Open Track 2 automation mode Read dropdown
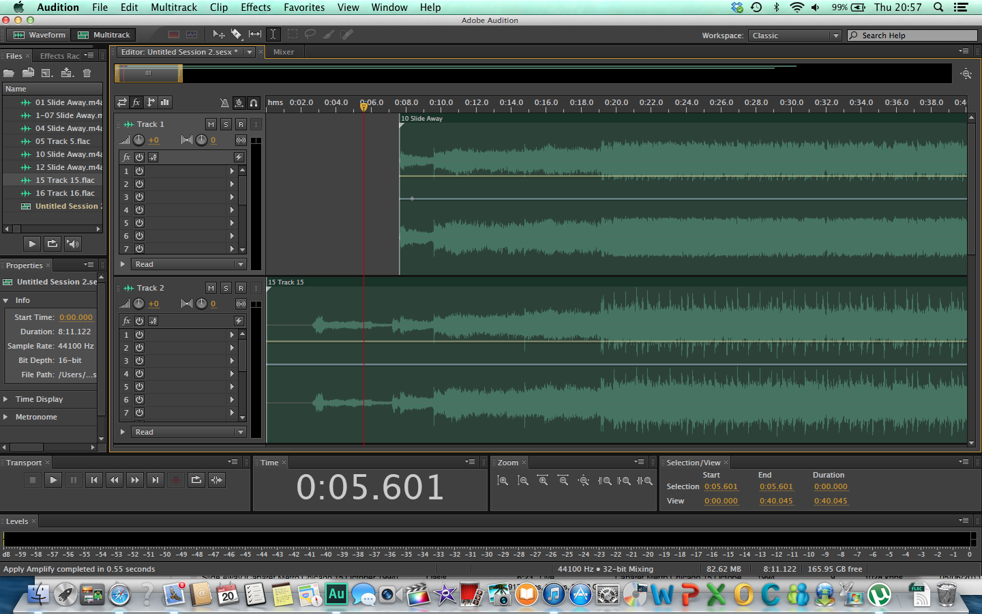Screen dimensions: 982x614 (188, 433)
